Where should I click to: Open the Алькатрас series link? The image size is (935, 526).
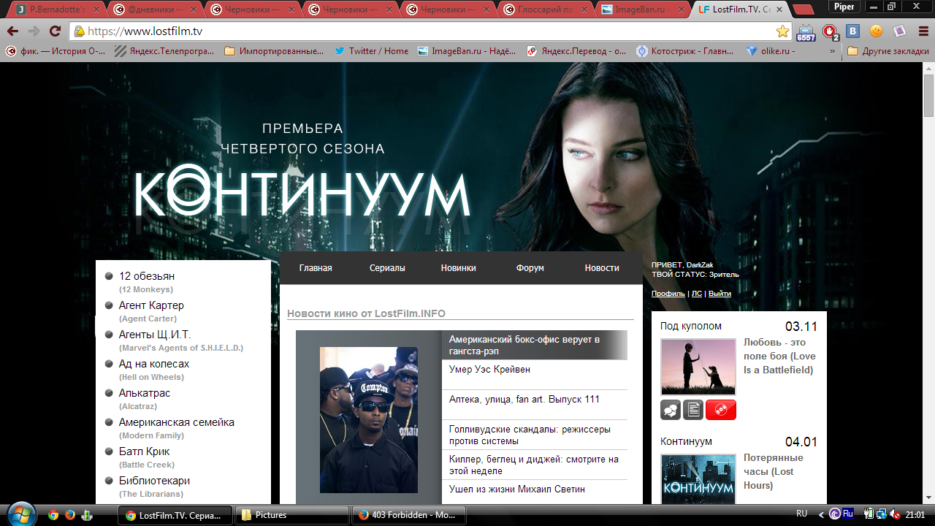coord(144,393)
